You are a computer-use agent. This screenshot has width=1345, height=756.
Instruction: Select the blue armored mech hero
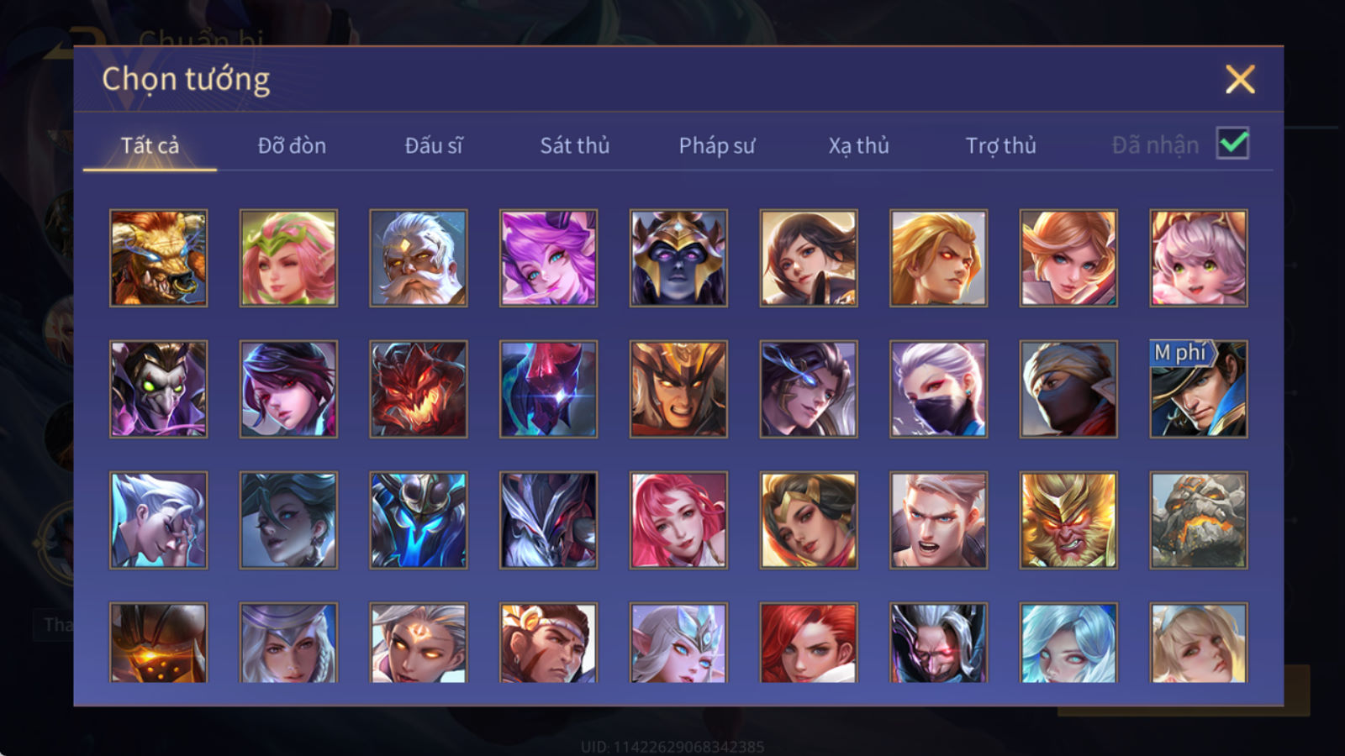(x=419, y=520)
